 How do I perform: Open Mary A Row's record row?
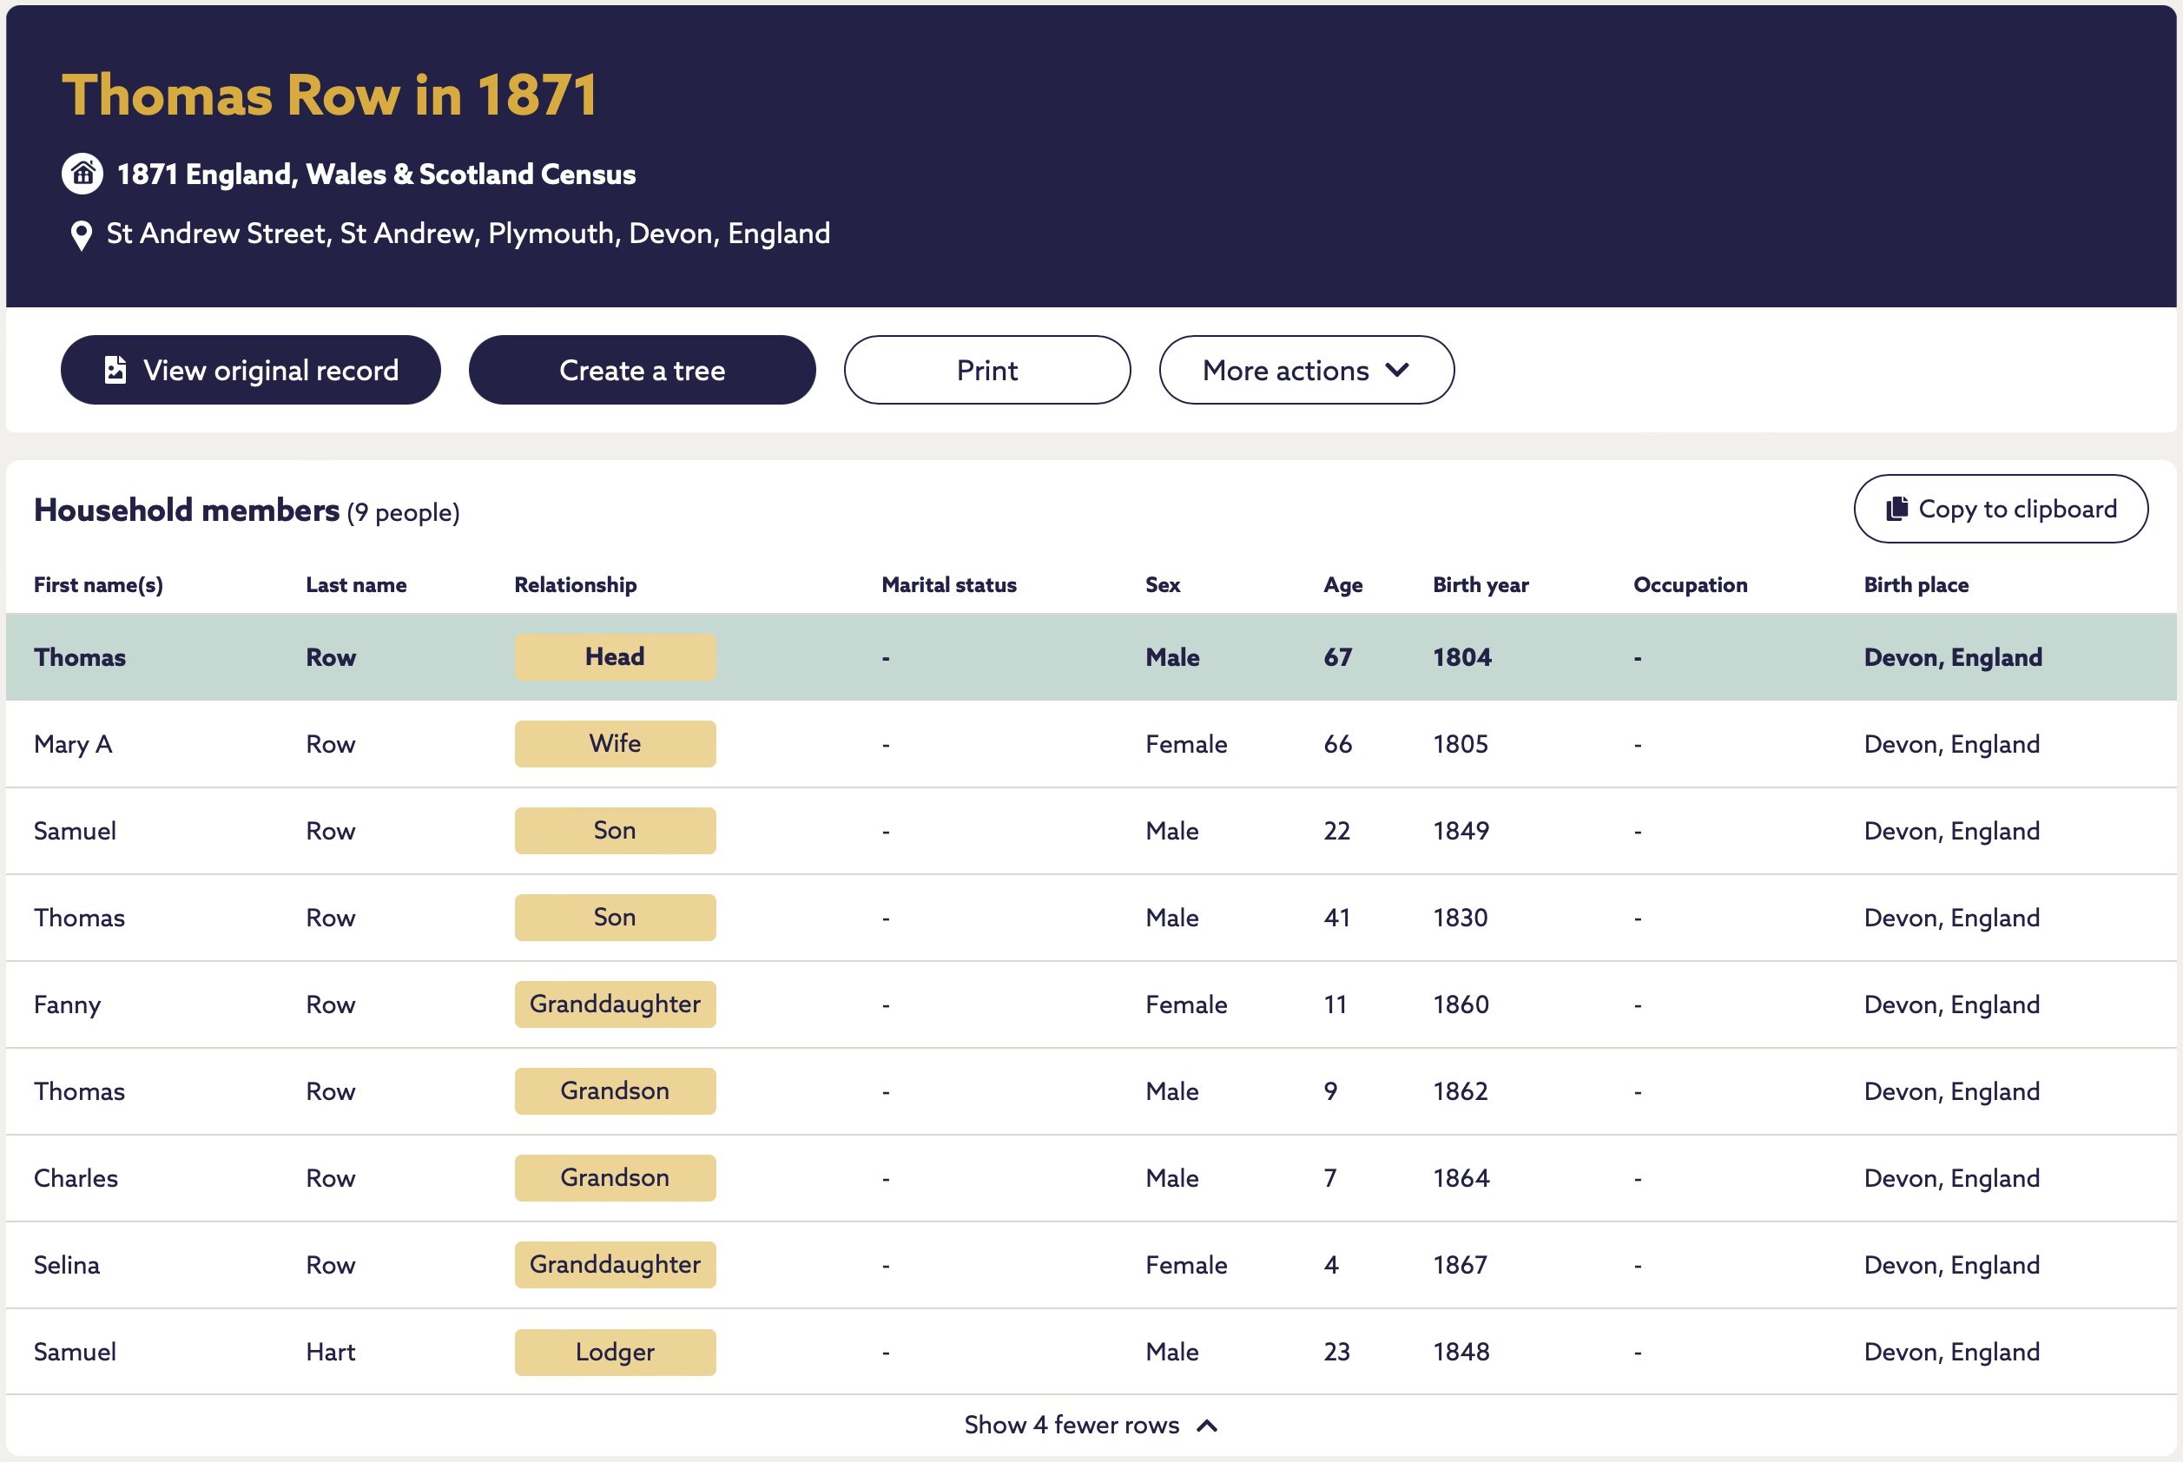[1091, 744]
